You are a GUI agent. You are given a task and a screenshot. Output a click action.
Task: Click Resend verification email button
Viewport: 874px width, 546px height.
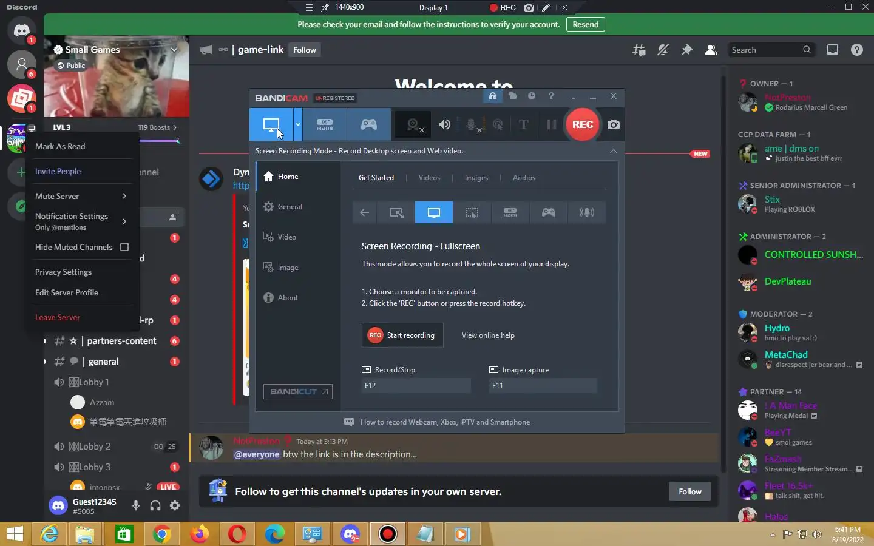(x=586, y=25)
